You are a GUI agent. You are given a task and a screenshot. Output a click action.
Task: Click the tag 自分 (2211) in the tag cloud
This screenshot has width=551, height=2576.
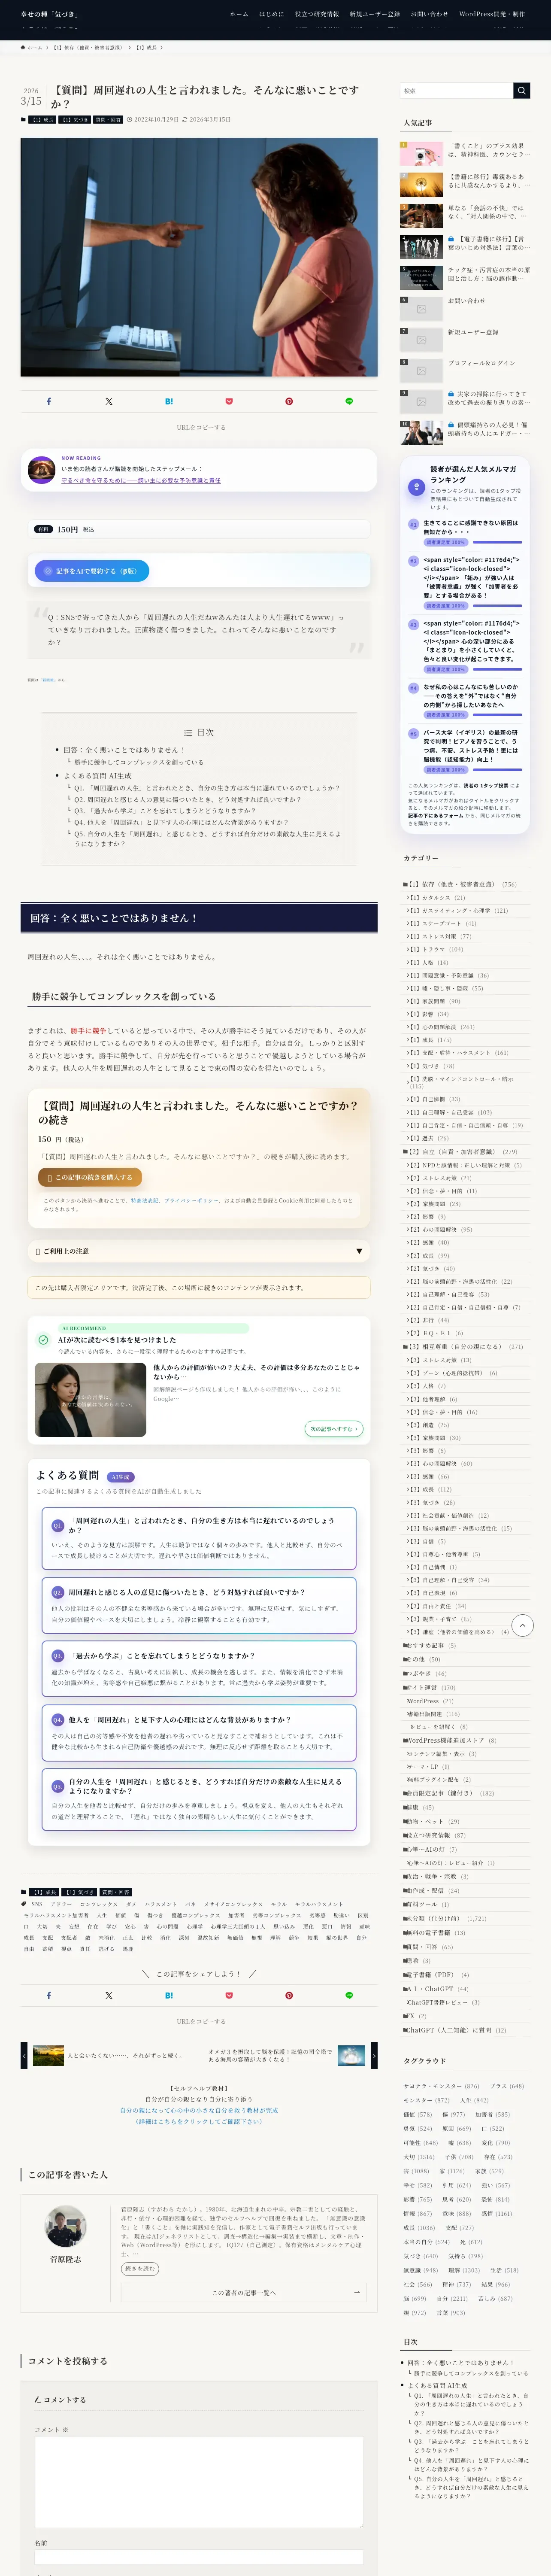(452, 2299)
